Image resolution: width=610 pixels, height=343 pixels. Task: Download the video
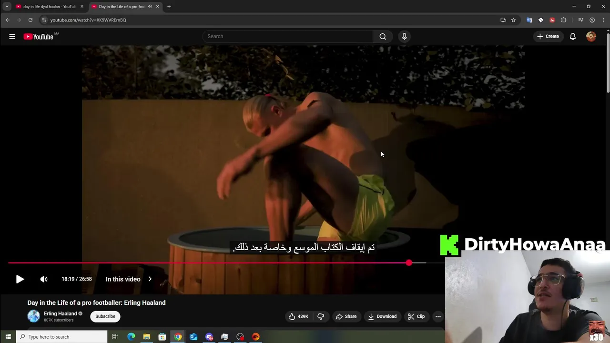(382, 316)
